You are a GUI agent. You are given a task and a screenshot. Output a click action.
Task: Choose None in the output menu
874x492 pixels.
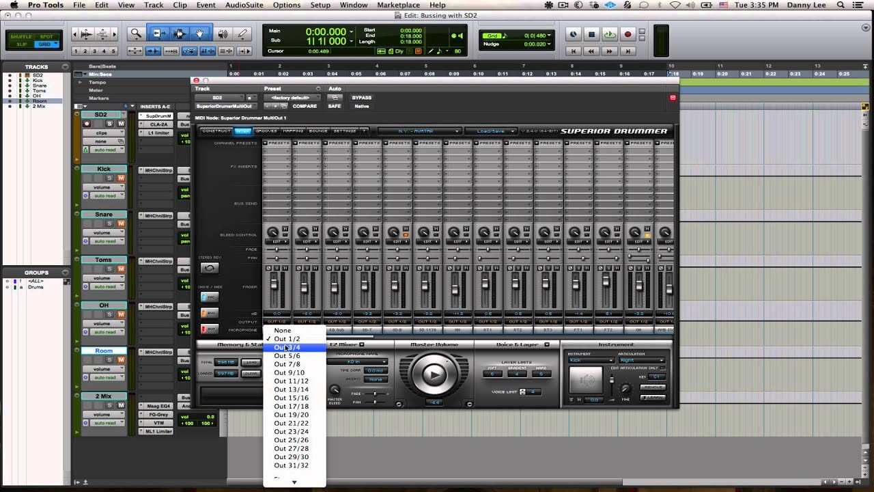(x=294, y=330)
